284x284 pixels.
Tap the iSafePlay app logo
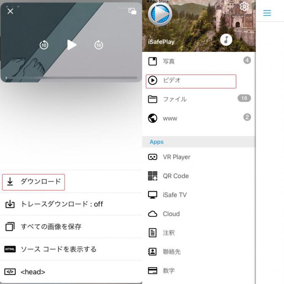tap(160, 14)
